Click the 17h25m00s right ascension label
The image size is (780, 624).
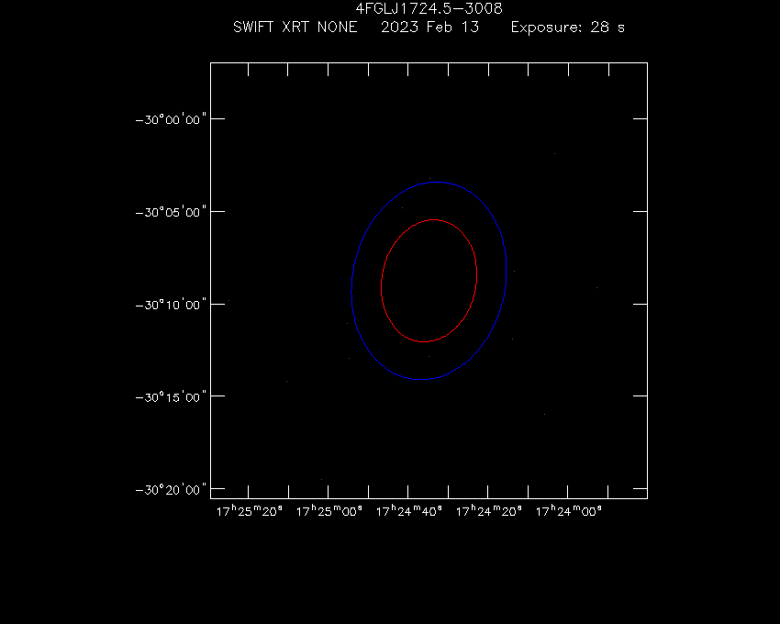click(x=329, y=511)
